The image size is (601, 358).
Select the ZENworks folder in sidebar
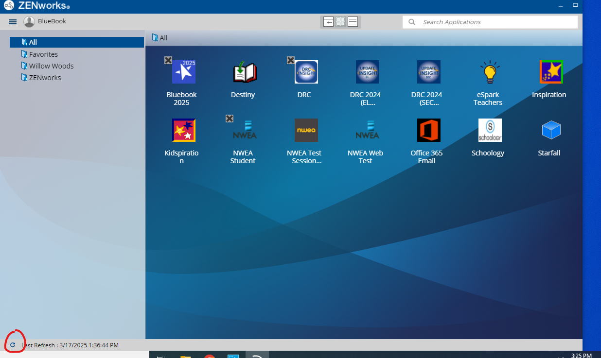(x=45, y=78)
